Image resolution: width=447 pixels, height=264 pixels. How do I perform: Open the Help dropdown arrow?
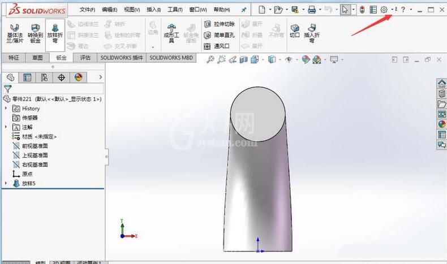pyautogui.click(x=411, y=10)
